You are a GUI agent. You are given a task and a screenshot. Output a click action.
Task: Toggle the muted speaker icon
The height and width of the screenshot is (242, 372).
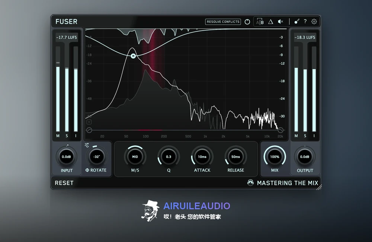280,22
